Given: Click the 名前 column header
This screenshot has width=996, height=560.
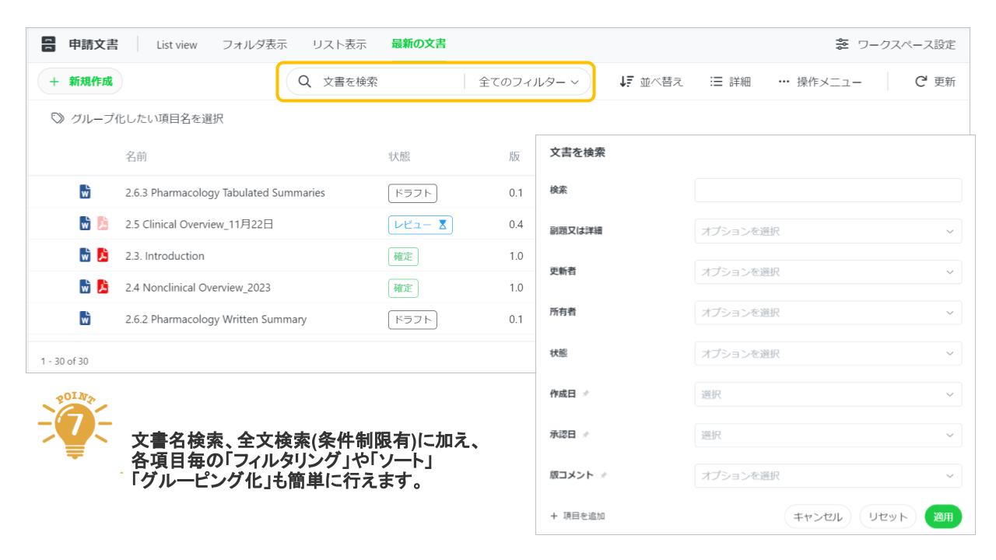Looking at the screenshot, I should (136, 156).
